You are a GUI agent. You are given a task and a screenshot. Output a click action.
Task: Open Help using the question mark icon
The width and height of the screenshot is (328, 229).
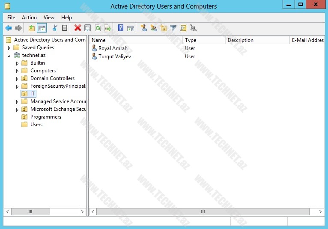point(120,28)
